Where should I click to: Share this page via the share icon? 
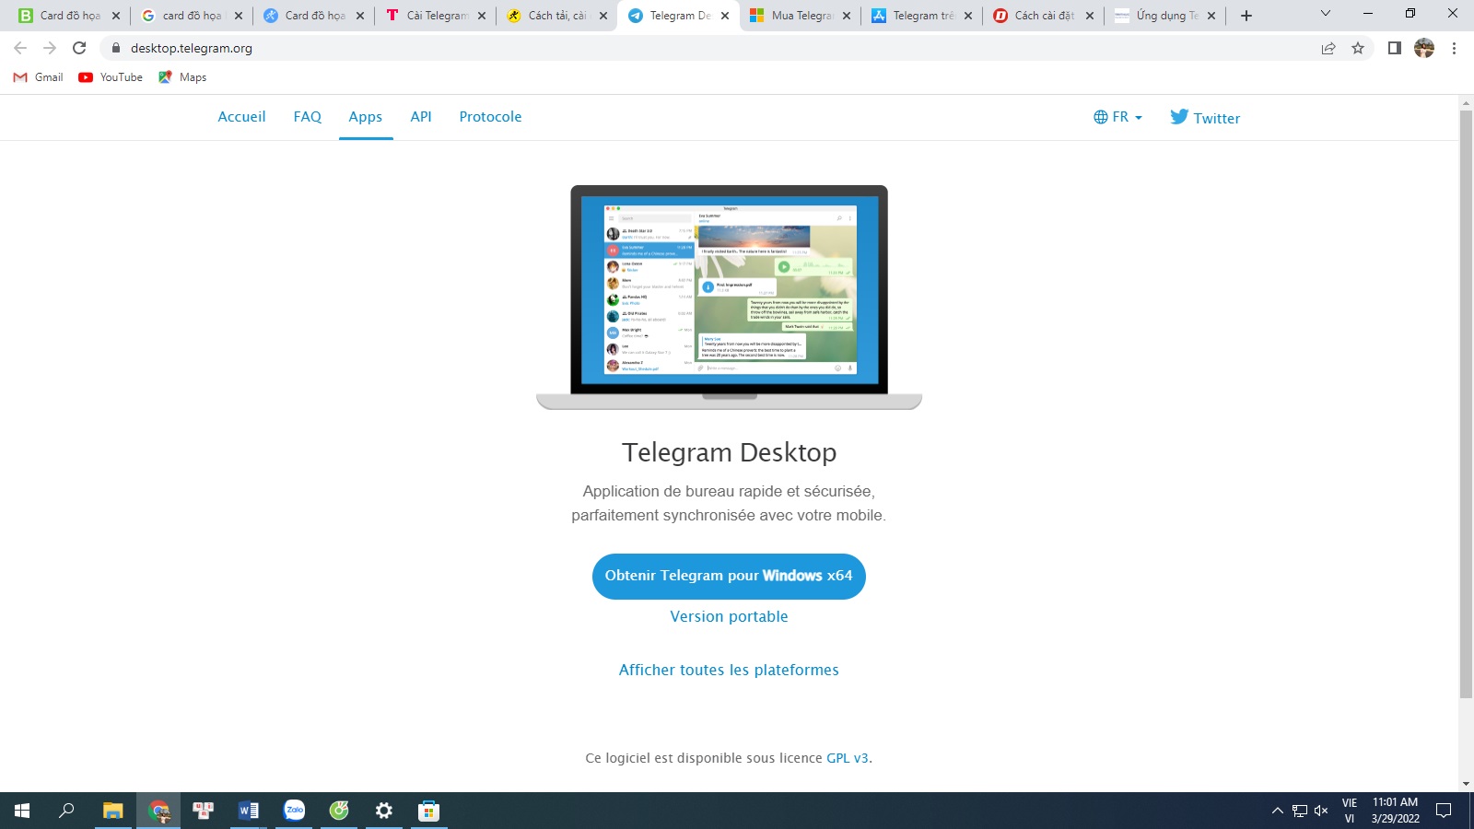[x=1328, y=48]
